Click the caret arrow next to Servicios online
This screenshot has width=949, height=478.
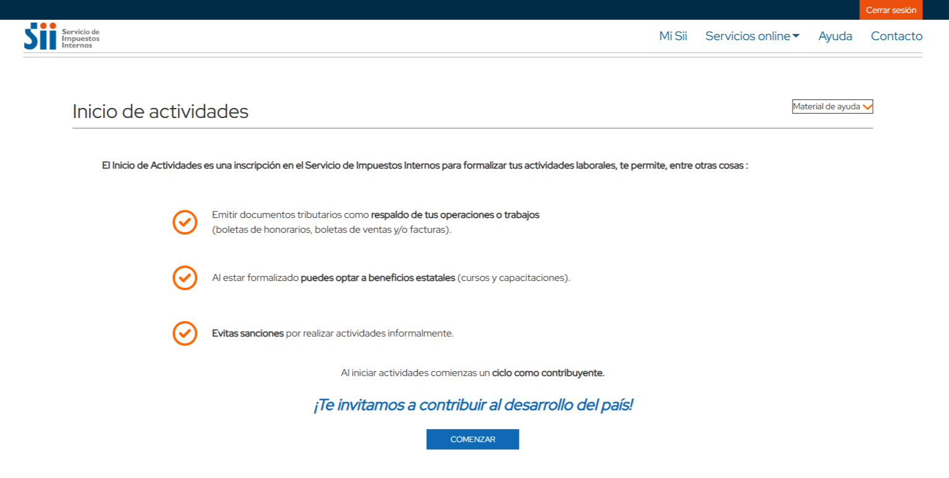[796, 36]
